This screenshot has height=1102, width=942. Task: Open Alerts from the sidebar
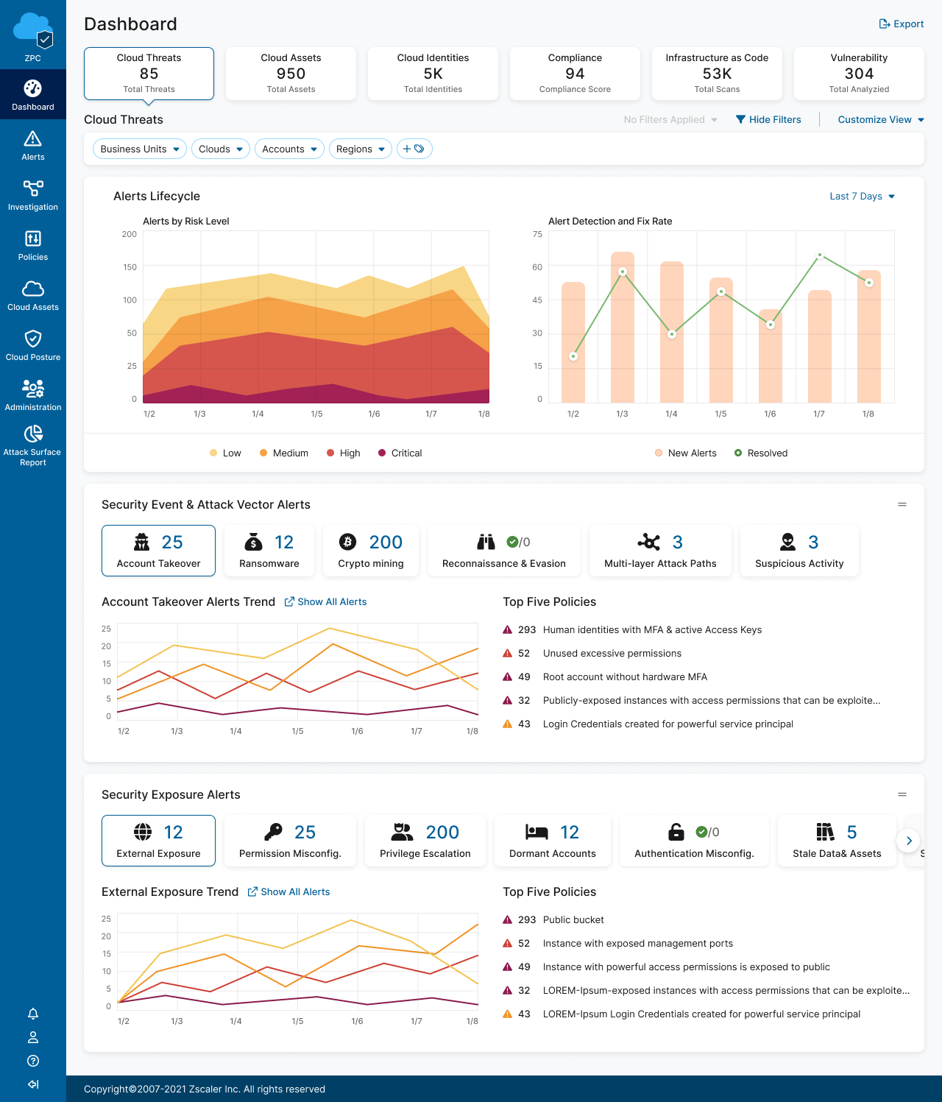click(32, 145)
